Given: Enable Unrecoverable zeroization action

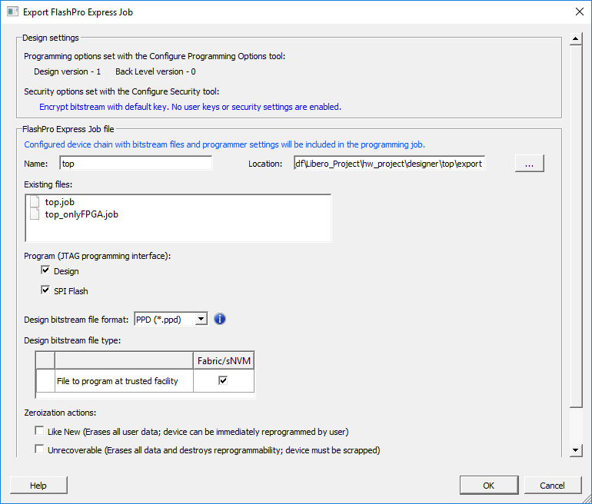Looking at the screenshot, I should point(39,449).
